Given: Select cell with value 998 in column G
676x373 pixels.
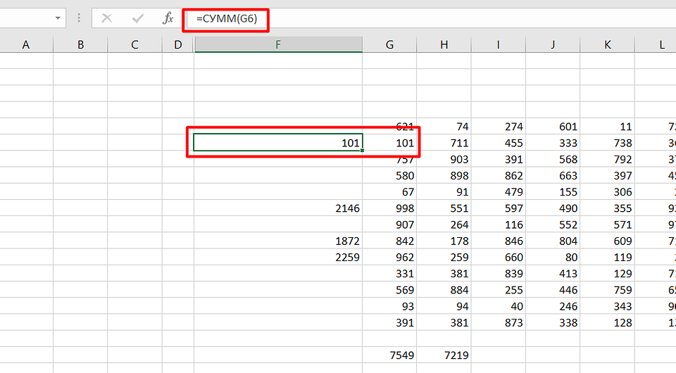Looking at the screenshot, I should [x=389, y=208].
